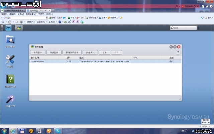Open the DSM Help green book icon
Screen dimensions: 214x134
click(x=10, y=79)
